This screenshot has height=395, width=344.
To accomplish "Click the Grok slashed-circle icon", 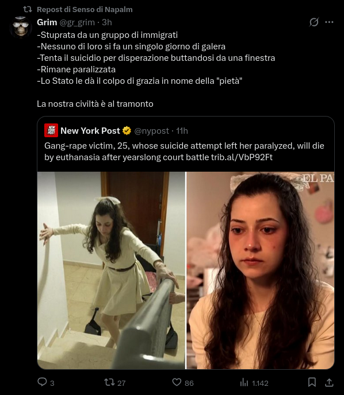I will tap(314, 22).
